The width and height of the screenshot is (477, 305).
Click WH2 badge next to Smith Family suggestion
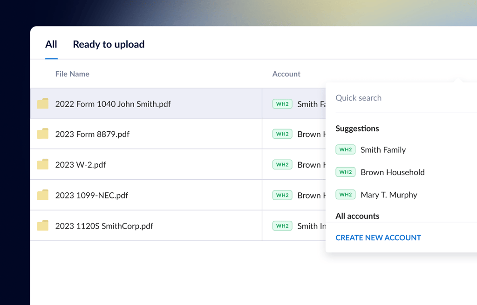[x=345, y=149]
